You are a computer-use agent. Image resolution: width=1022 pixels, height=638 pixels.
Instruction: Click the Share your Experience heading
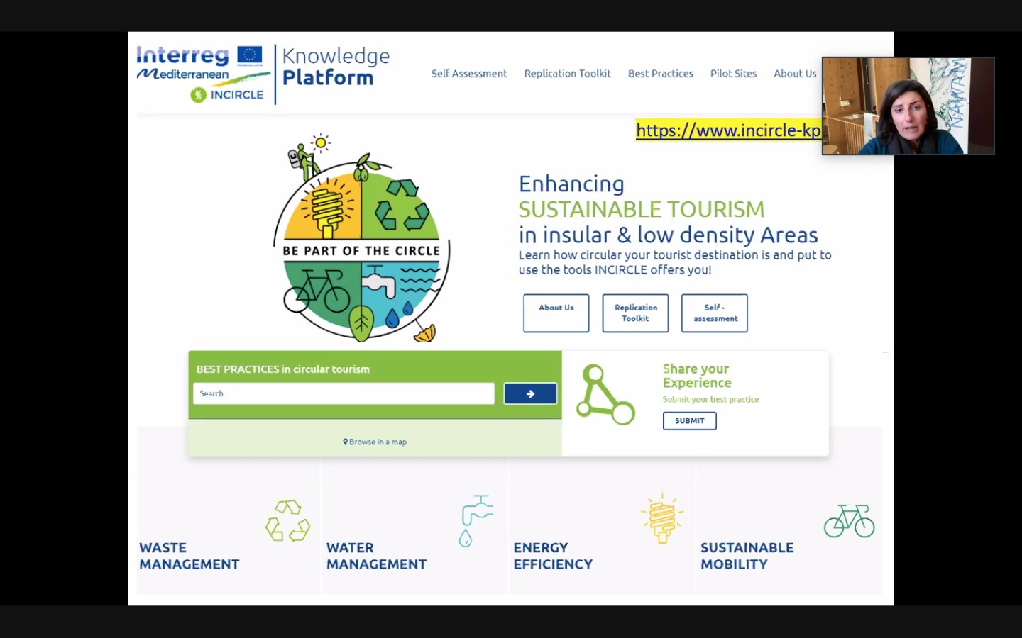pyautogui.click(x=697, y=376)
